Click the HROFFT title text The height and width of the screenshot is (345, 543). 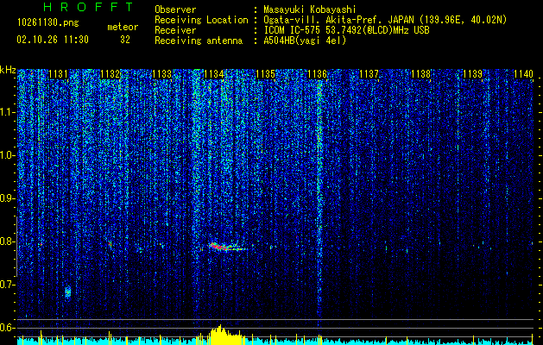(88, 7)
